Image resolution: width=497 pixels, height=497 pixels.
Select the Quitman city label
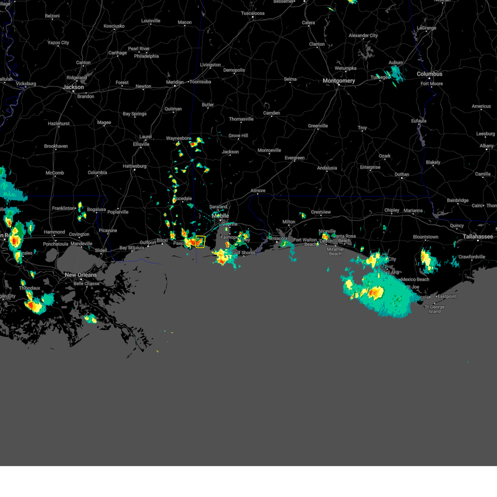[x=173, y=109]
